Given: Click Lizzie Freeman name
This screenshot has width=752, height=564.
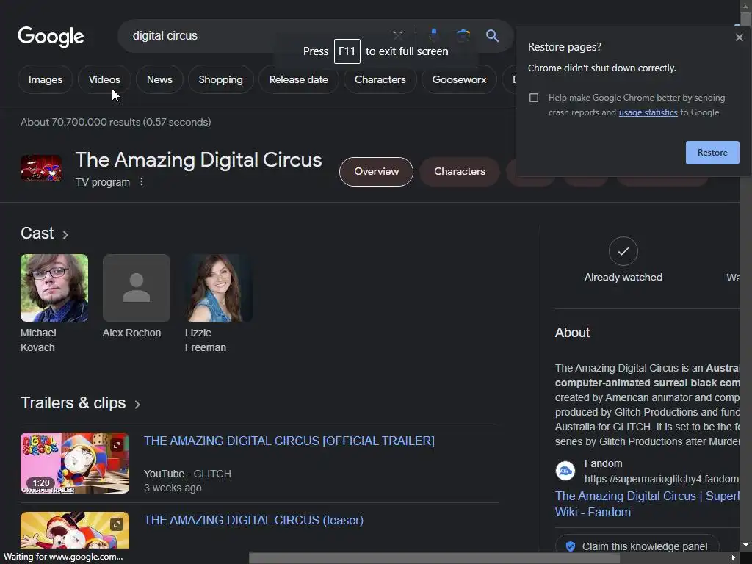Looking at the screenshot, I should point(206,340).
